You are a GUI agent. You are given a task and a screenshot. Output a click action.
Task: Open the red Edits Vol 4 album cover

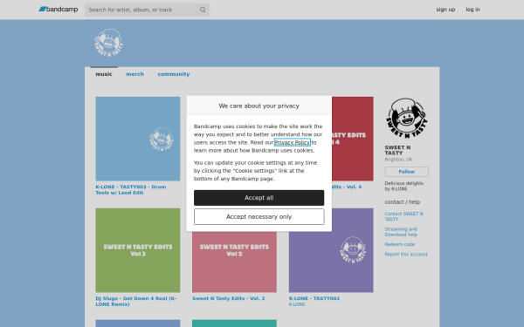(353, 139)
